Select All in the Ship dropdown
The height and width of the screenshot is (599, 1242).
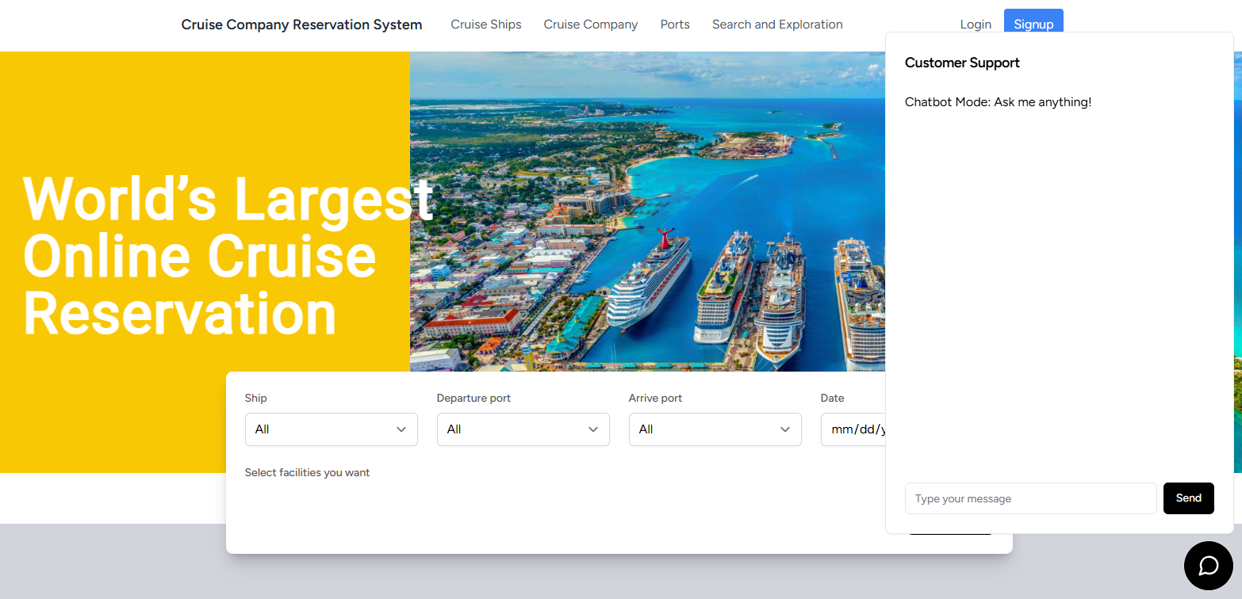pos(331,429)
